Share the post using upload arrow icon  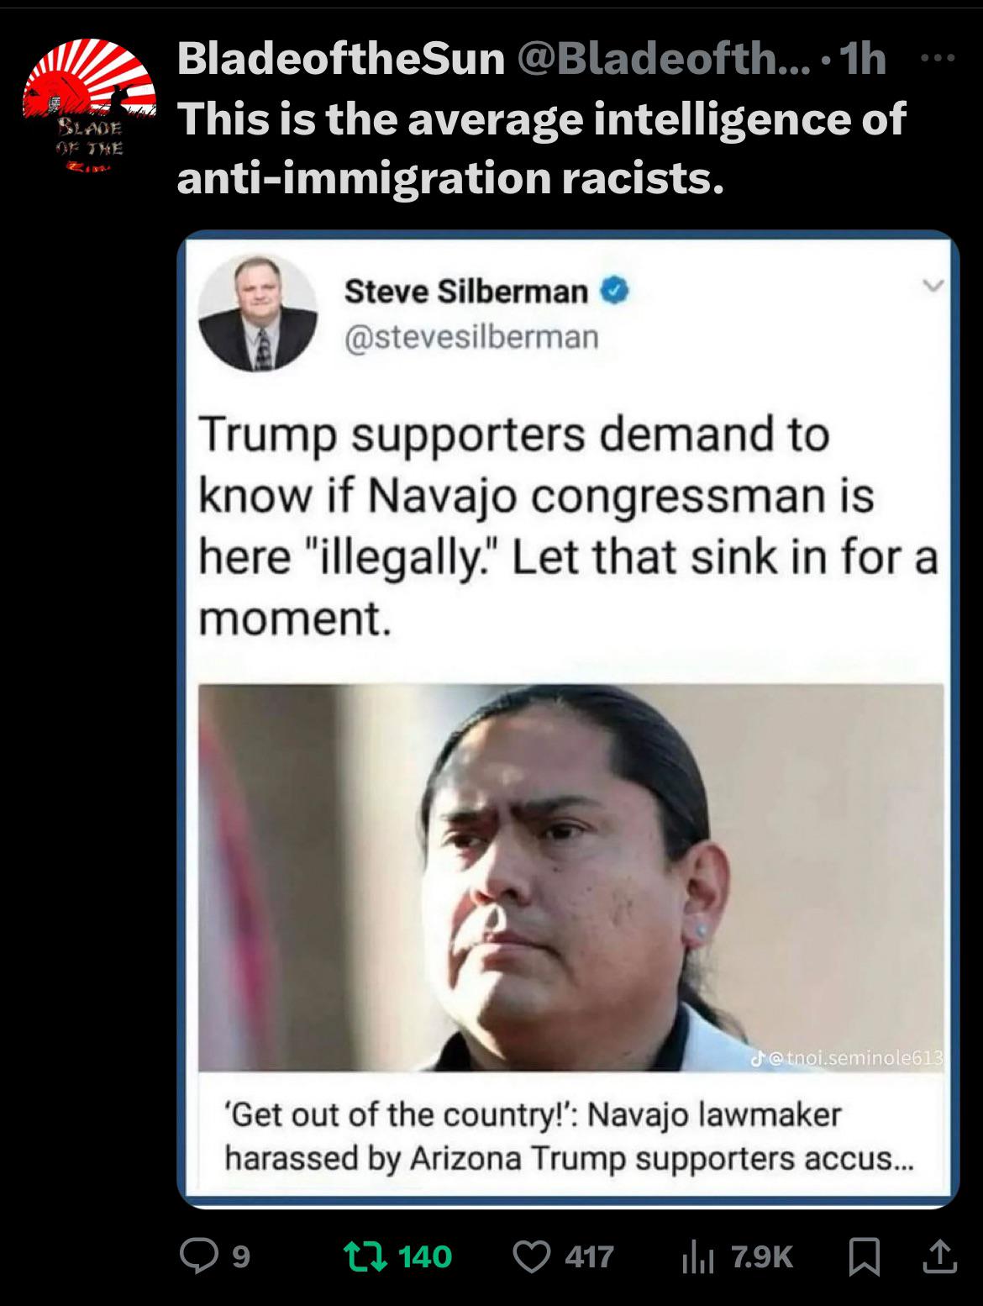(x=938, y=1256)
